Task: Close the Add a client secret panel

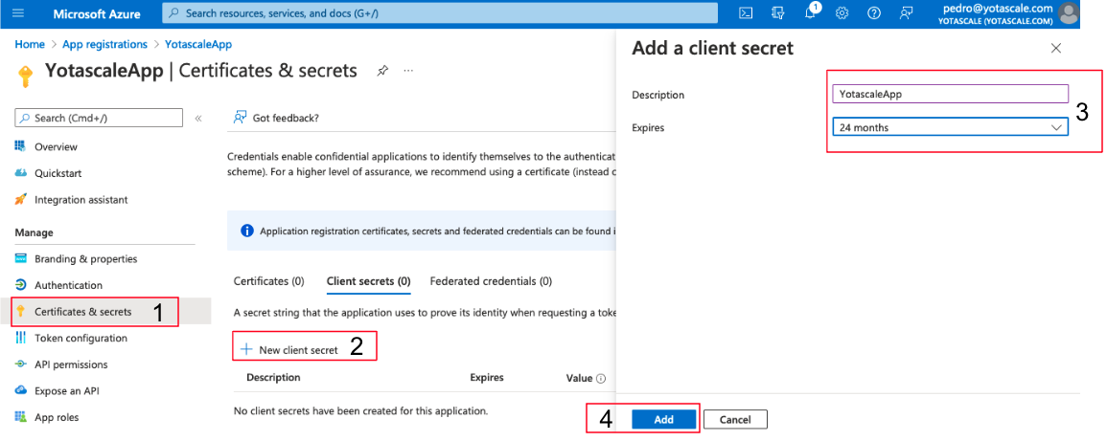Action: click(1056, 48)
